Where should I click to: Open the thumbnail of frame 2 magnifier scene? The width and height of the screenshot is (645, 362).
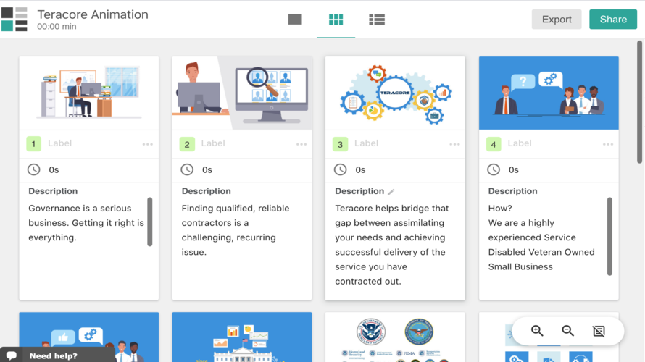242,93
